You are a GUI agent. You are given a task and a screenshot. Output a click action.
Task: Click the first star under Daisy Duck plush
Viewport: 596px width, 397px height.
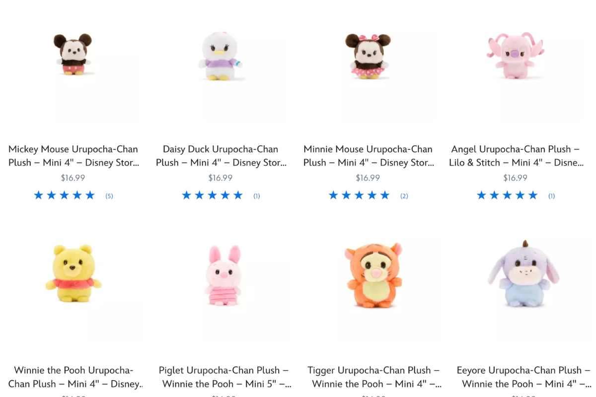[x=187, y=195]
